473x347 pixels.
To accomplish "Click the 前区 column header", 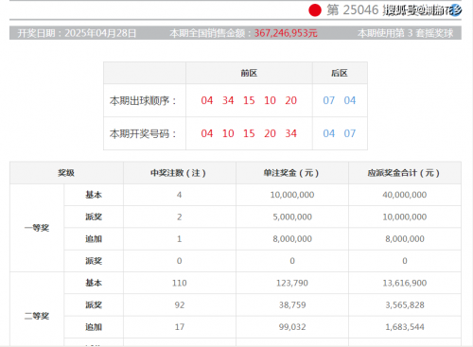I will 249,73.
